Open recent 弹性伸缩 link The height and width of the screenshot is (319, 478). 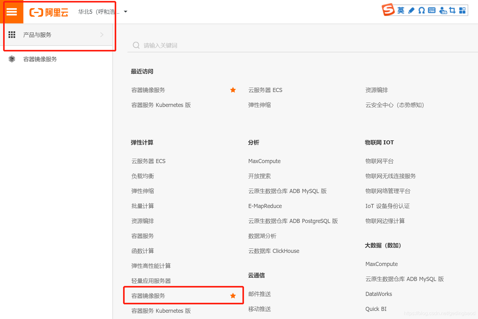[x=260, y=105]
